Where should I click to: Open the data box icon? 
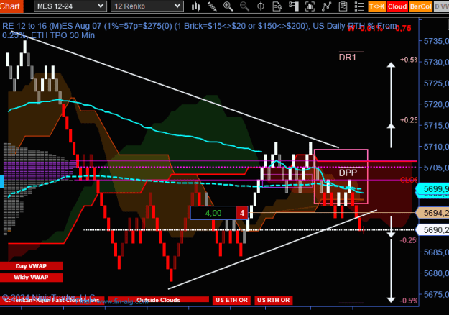point(277,6)
